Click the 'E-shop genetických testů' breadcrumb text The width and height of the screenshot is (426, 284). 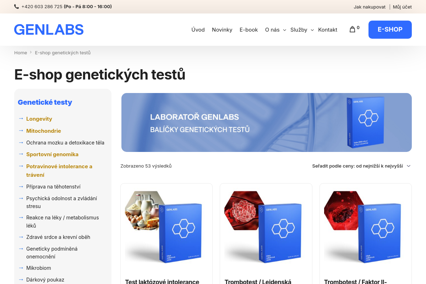63,53
